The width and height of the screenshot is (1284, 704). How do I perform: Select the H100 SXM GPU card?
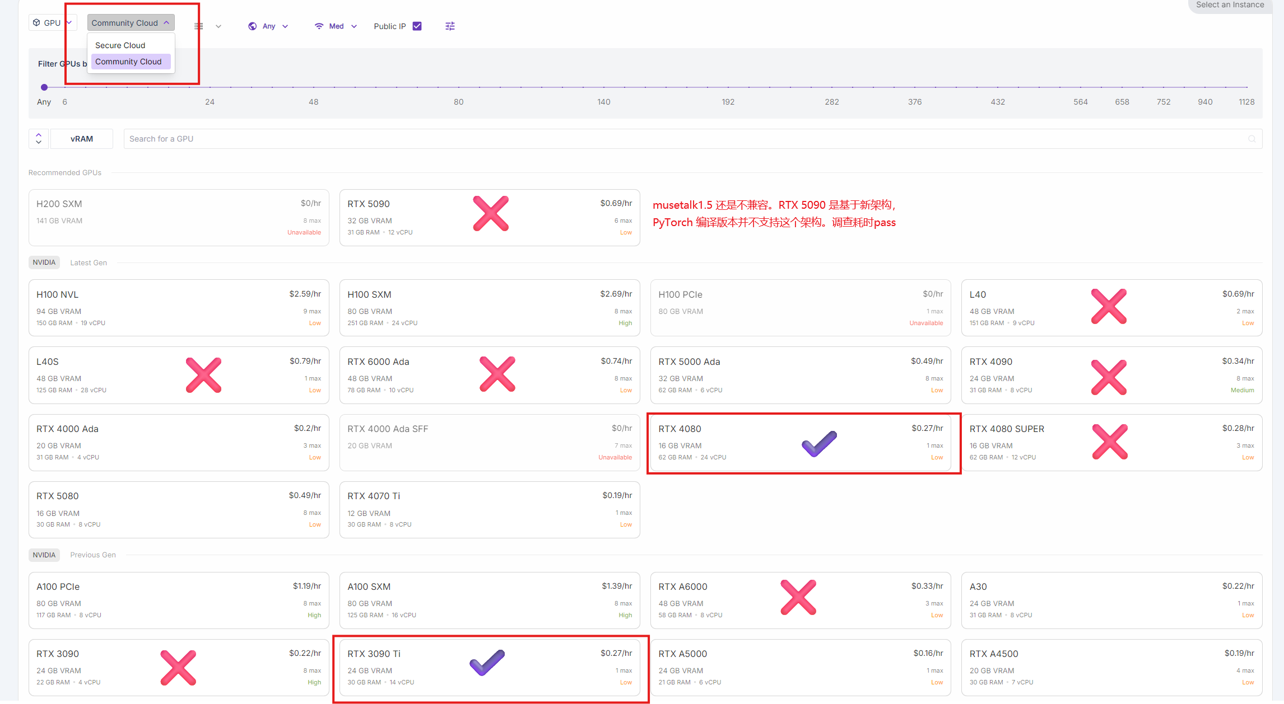click(489, 308)
